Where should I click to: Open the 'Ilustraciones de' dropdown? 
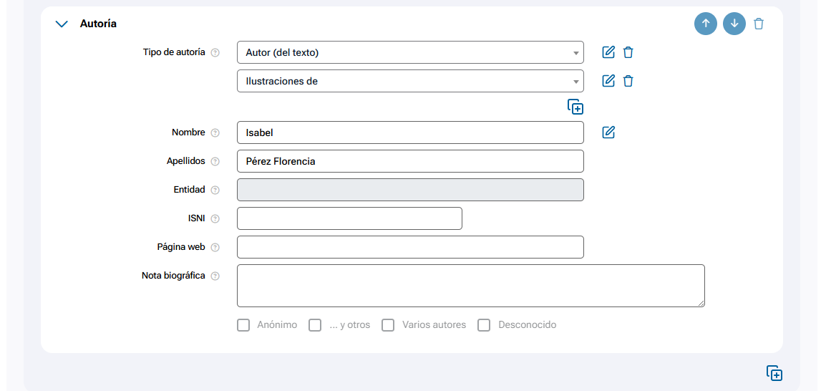(410, 81)
